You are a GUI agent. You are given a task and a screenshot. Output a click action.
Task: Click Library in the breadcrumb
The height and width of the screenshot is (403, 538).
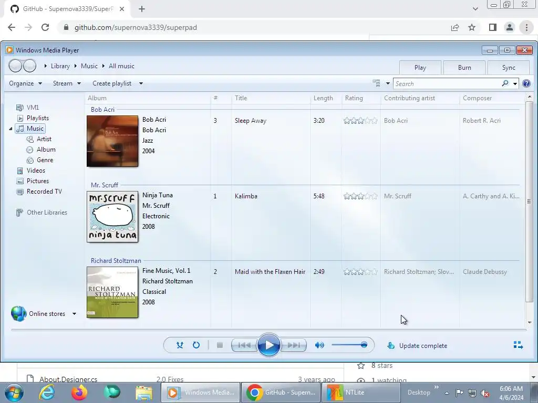pos(60,66)
